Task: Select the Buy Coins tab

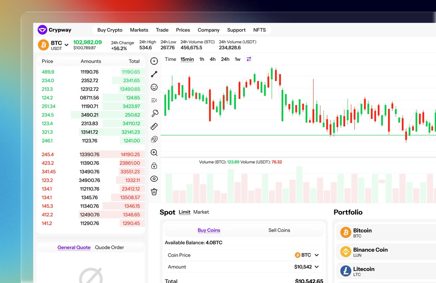Action: point(209,230)
